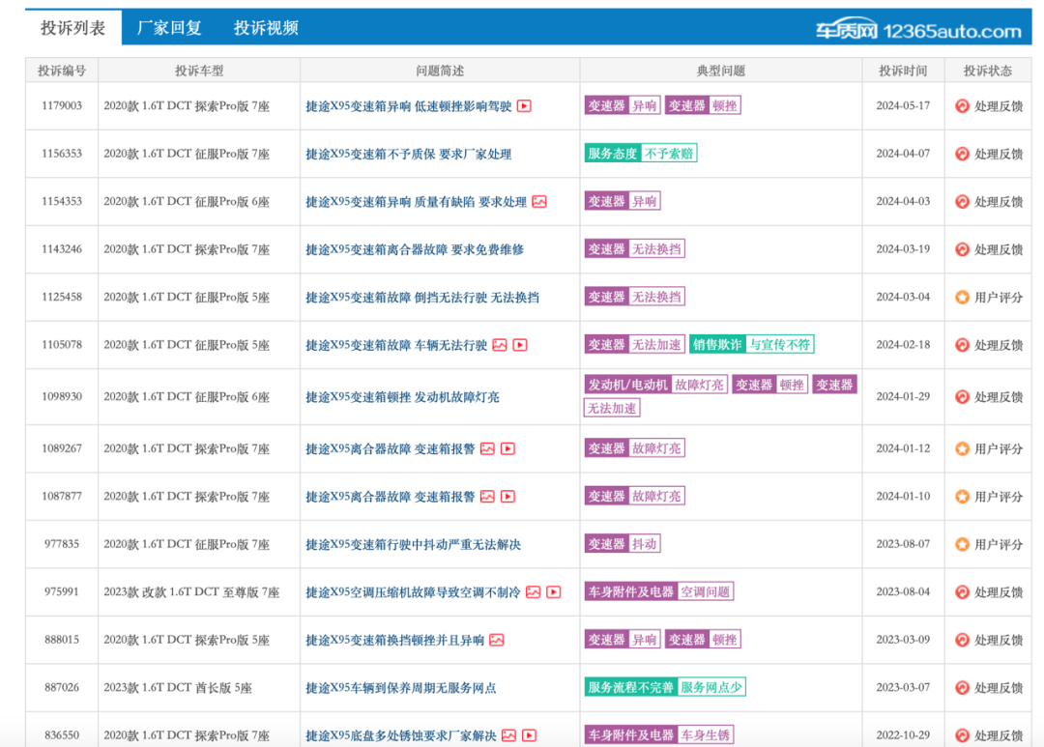Image resolution: width=1044 pixels, height=747 pixels.
Task: Select date 2022-10-29
Action: [x=903, y=735]
